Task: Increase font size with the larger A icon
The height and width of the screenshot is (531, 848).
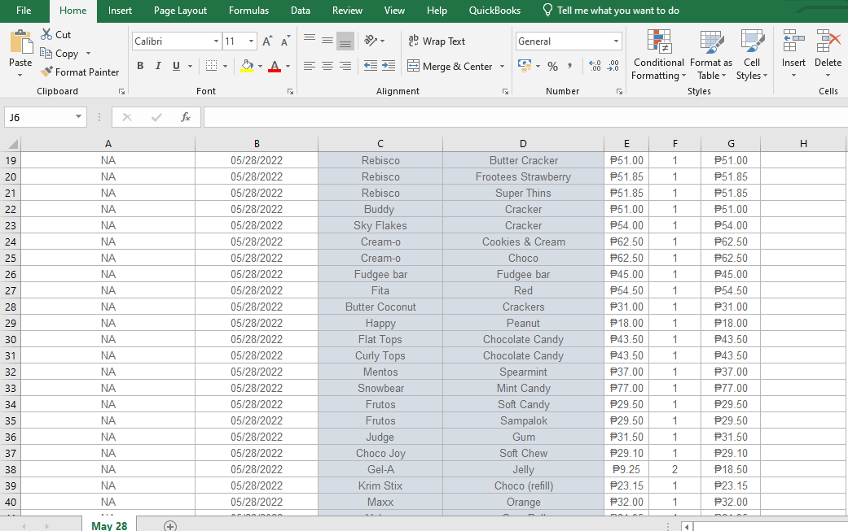Action: pyautogui.click(x=267, y=41)
